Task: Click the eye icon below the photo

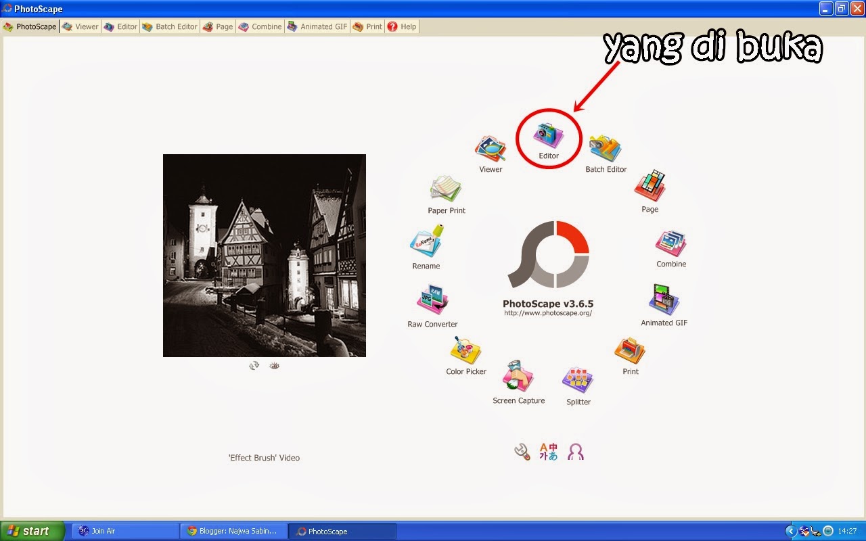Action: coord(274,365)
